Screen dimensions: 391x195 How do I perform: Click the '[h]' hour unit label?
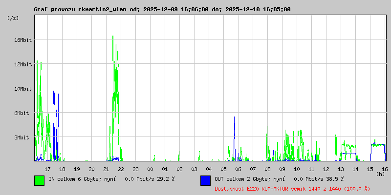point(381,174)
